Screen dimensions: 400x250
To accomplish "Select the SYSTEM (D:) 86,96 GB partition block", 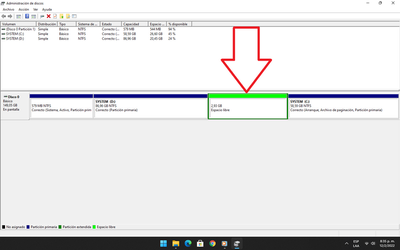I will [151, 106].
